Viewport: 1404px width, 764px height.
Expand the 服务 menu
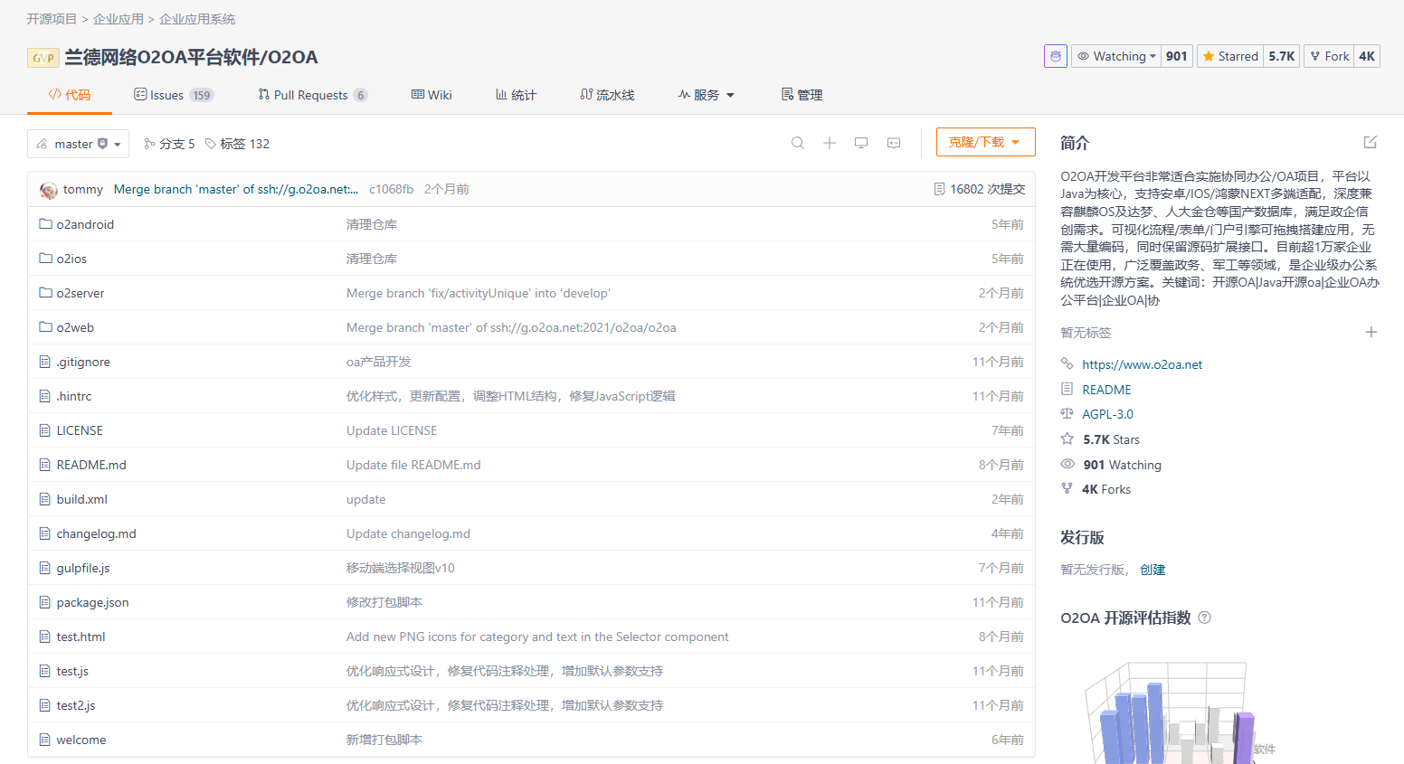point(707,95)
